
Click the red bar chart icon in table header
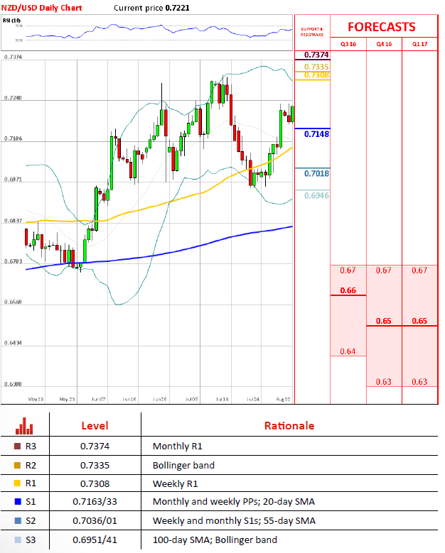pos(24,426)
